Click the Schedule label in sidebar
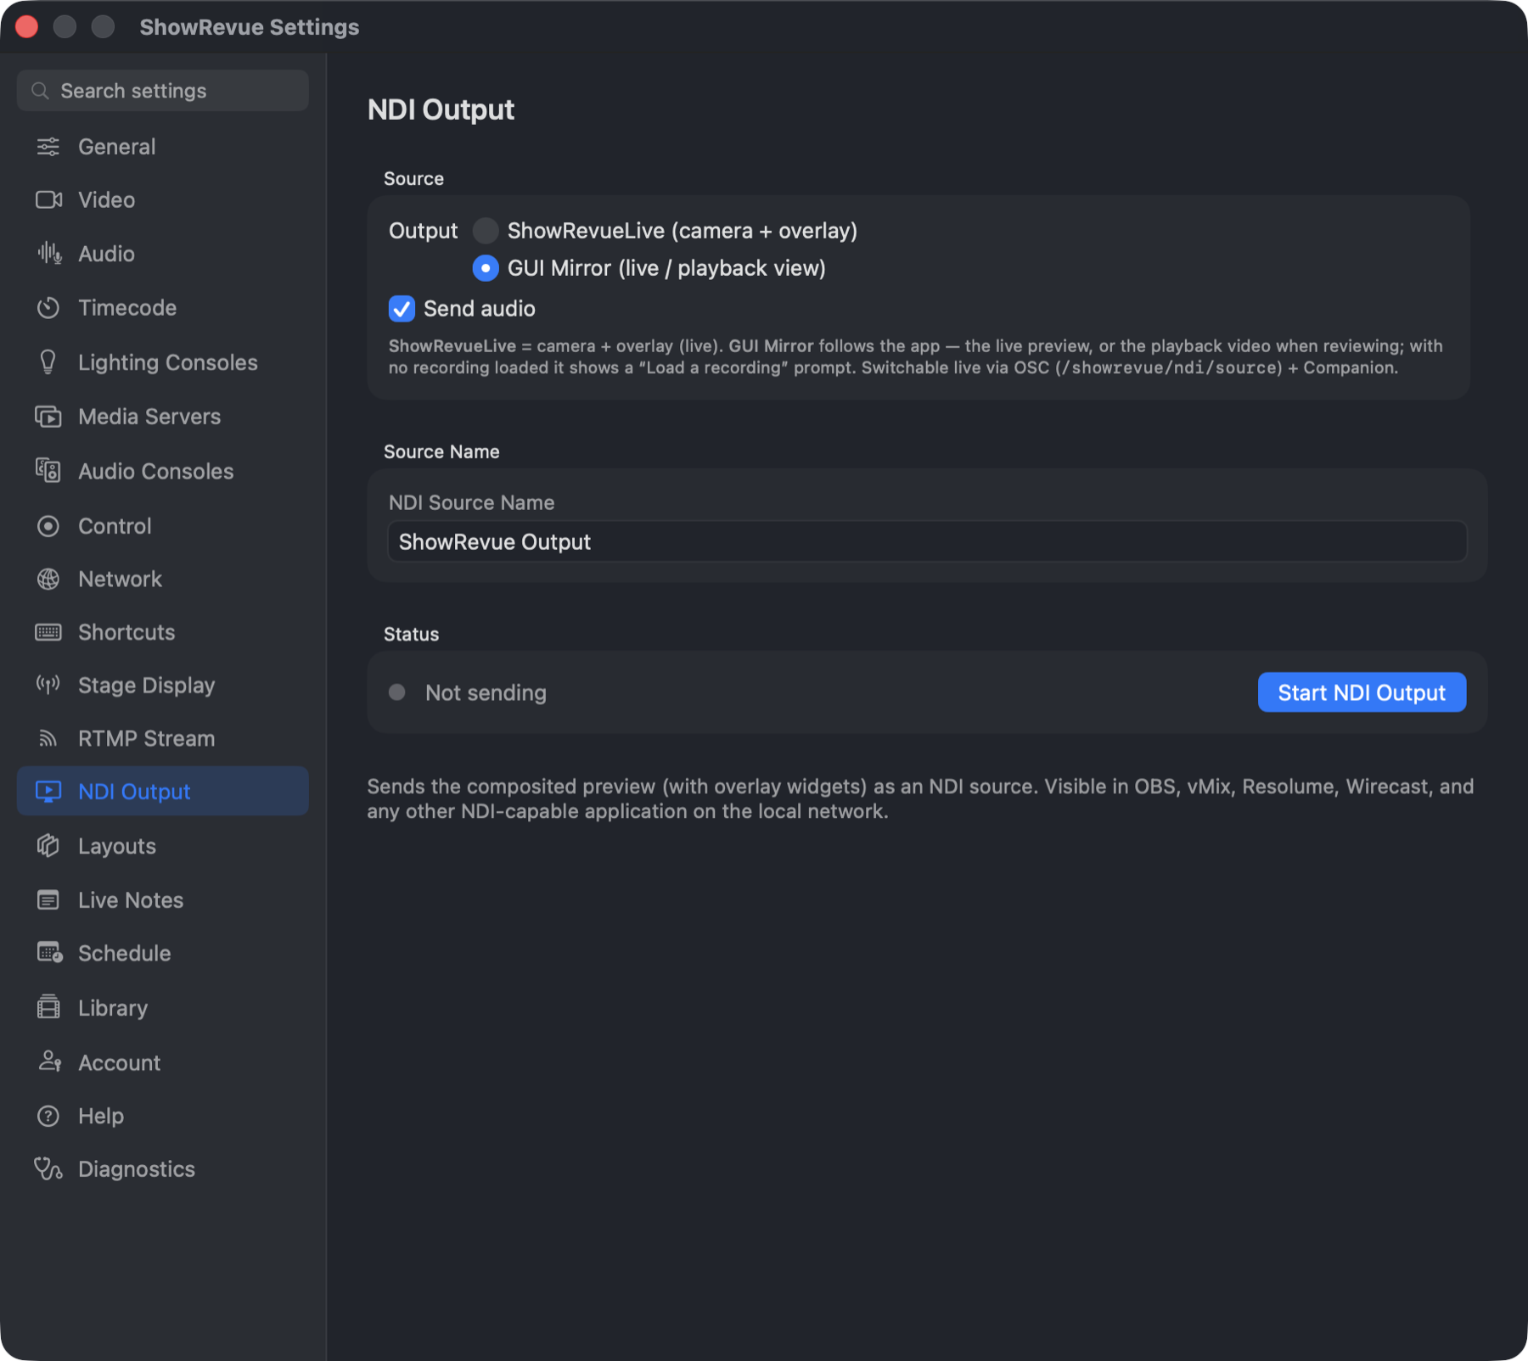The height and width of the screenshot is (1361, 1528). pos(125,953)
